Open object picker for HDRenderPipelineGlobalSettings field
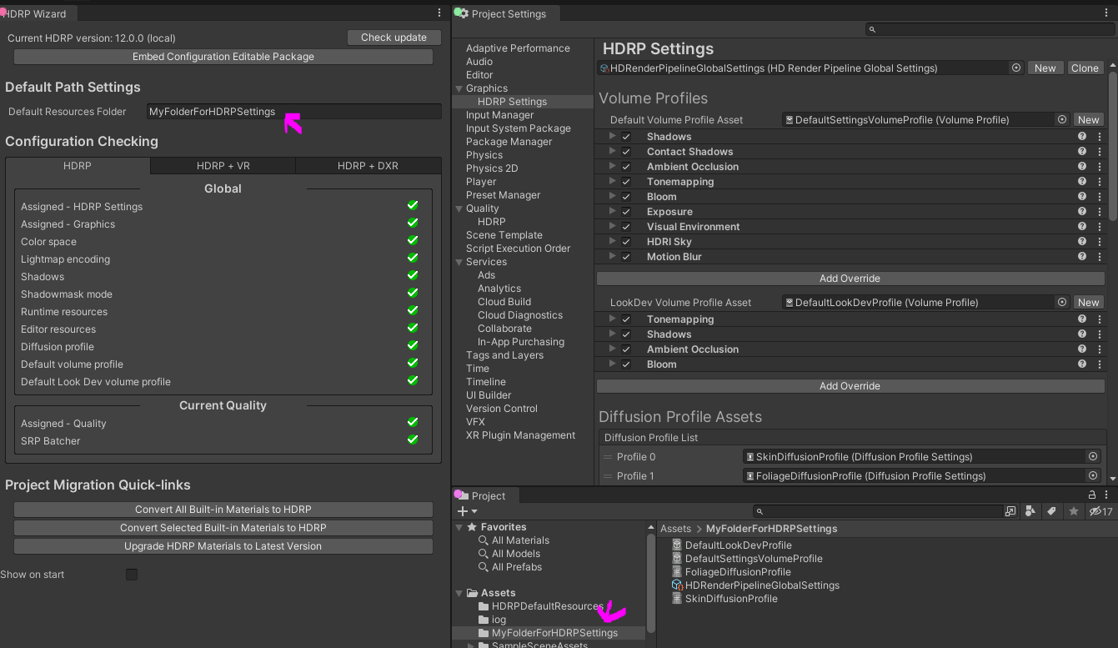The width and height of the screenshot is (1118, 648). click(1015, 68)
